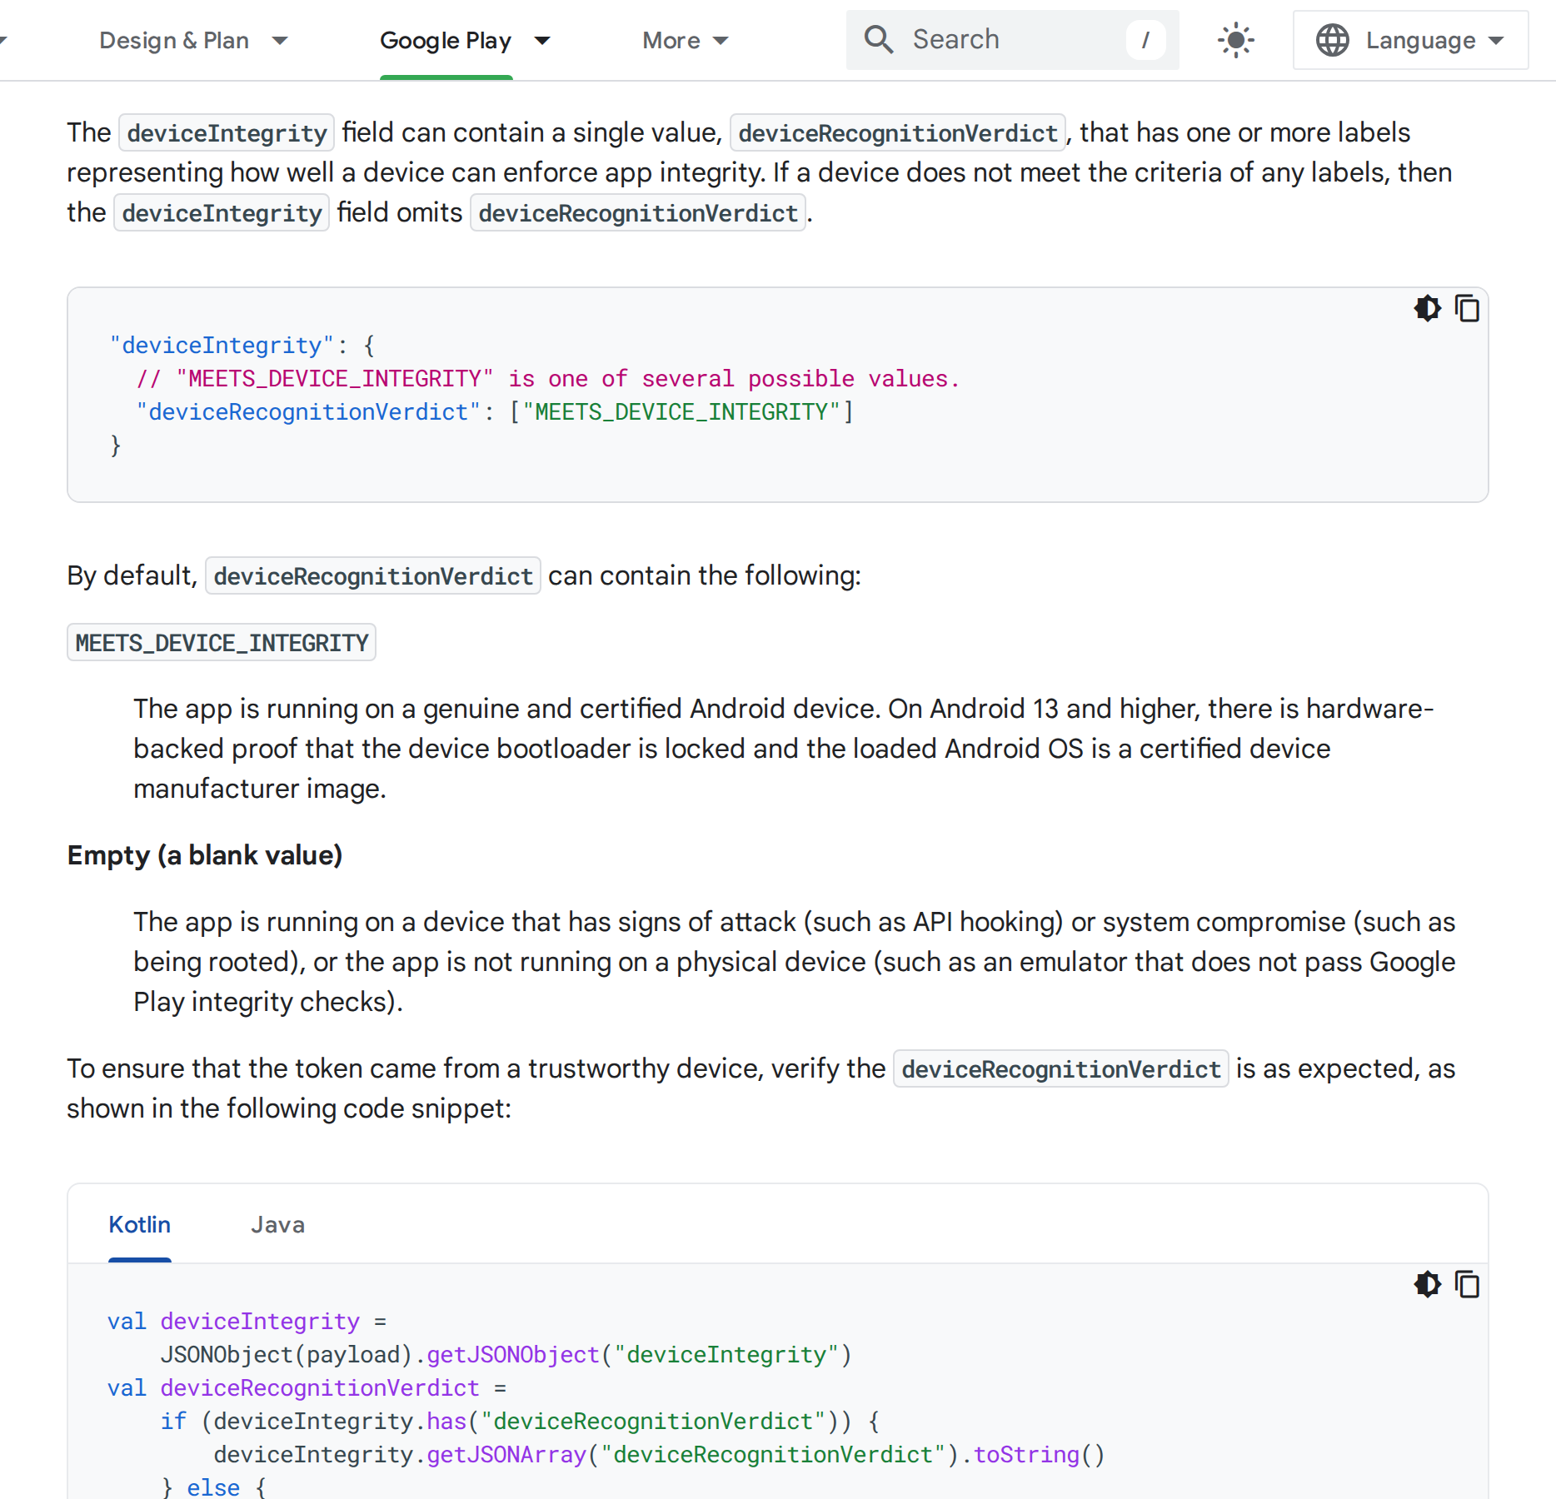Image resolution: width=1556 pixels, height=1499 pixels.
Task: Expand the More menu arrow
Action: 721,41
